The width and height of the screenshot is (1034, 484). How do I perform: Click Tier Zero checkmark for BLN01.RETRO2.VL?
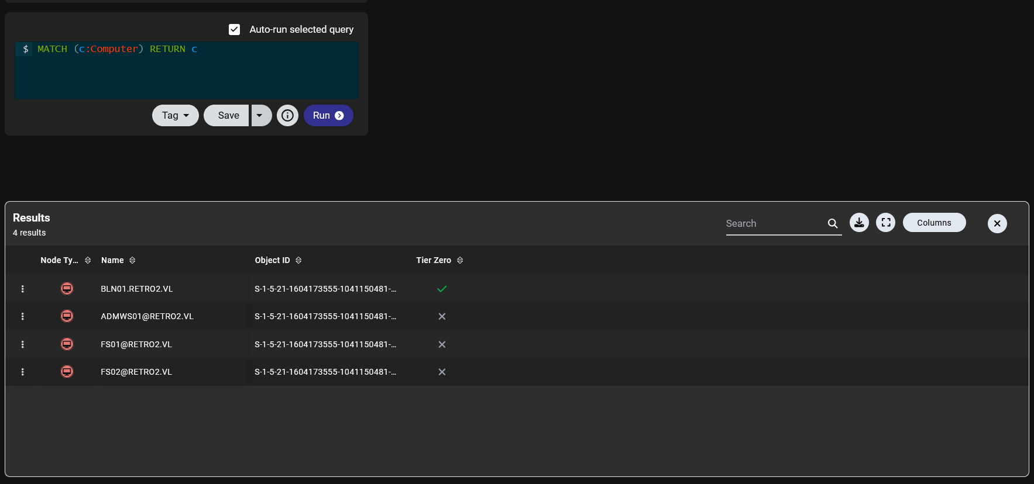click(x=442, y=289)
